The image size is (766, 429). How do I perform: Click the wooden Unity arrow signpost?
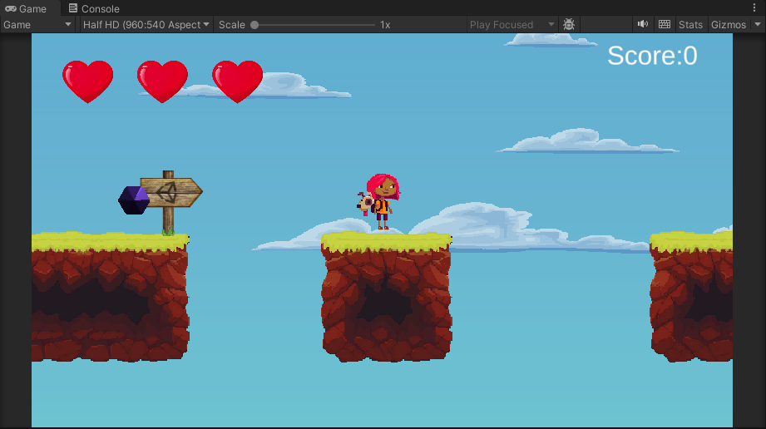pos(170,202)
